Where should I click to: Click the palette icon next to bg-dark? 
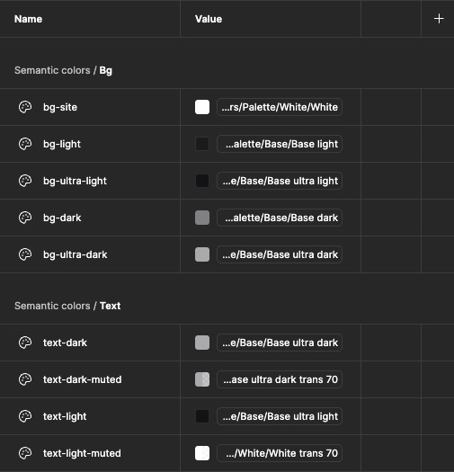pyautogui.click(x=25, y=218)
